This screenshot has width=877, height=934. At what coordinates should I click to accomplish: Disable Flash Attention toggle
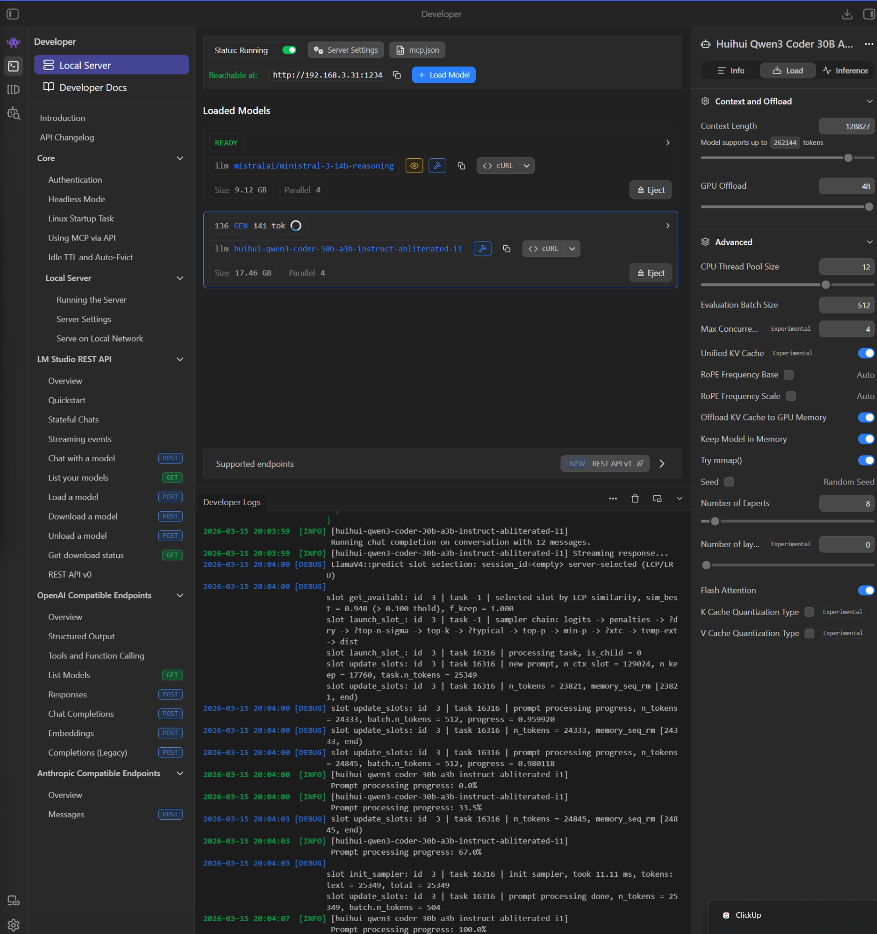(x=866, y=590)
